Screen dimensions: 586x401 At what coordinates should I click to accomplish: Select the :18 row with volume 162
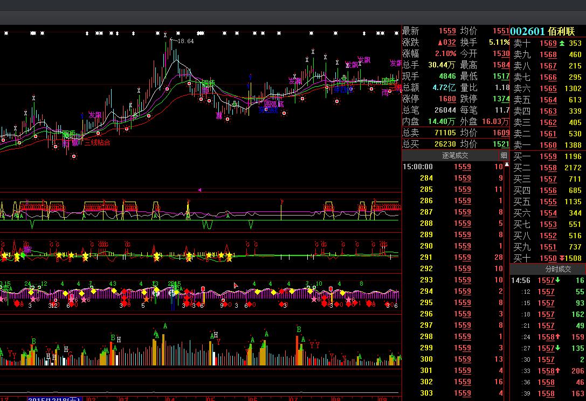click(x=548, y=314)
